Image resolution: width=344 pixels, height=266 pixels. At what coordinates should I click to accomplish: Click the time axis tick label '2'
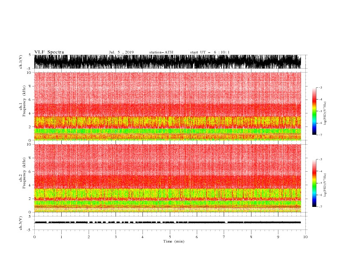point(89,237)
